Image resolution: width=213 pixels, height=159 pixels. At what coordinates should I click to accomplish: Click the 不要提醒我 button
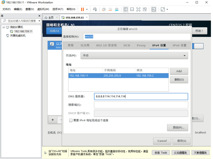pos(200,153)
